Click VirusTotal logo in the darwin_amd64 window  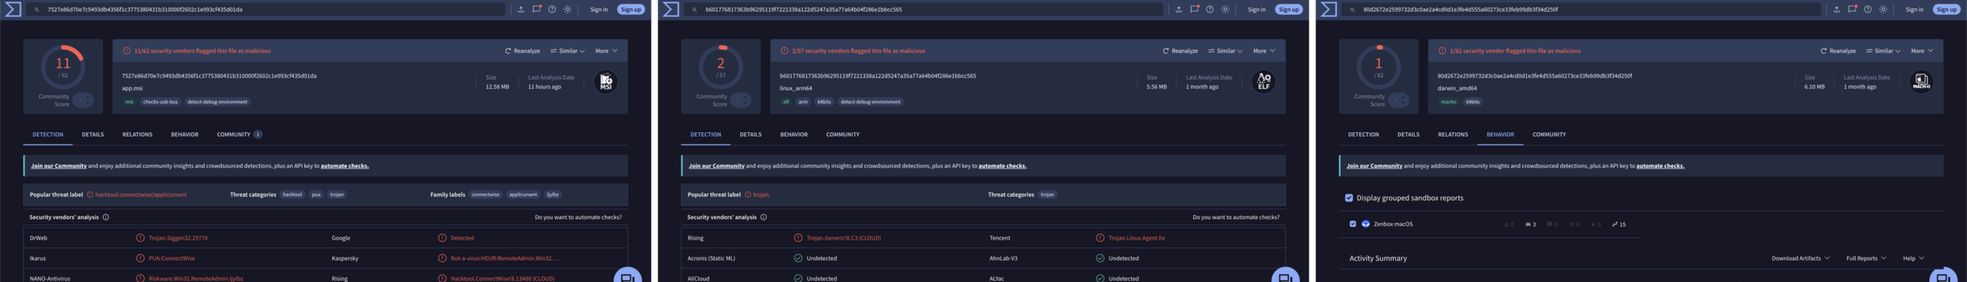click(x=1328, y=9)
